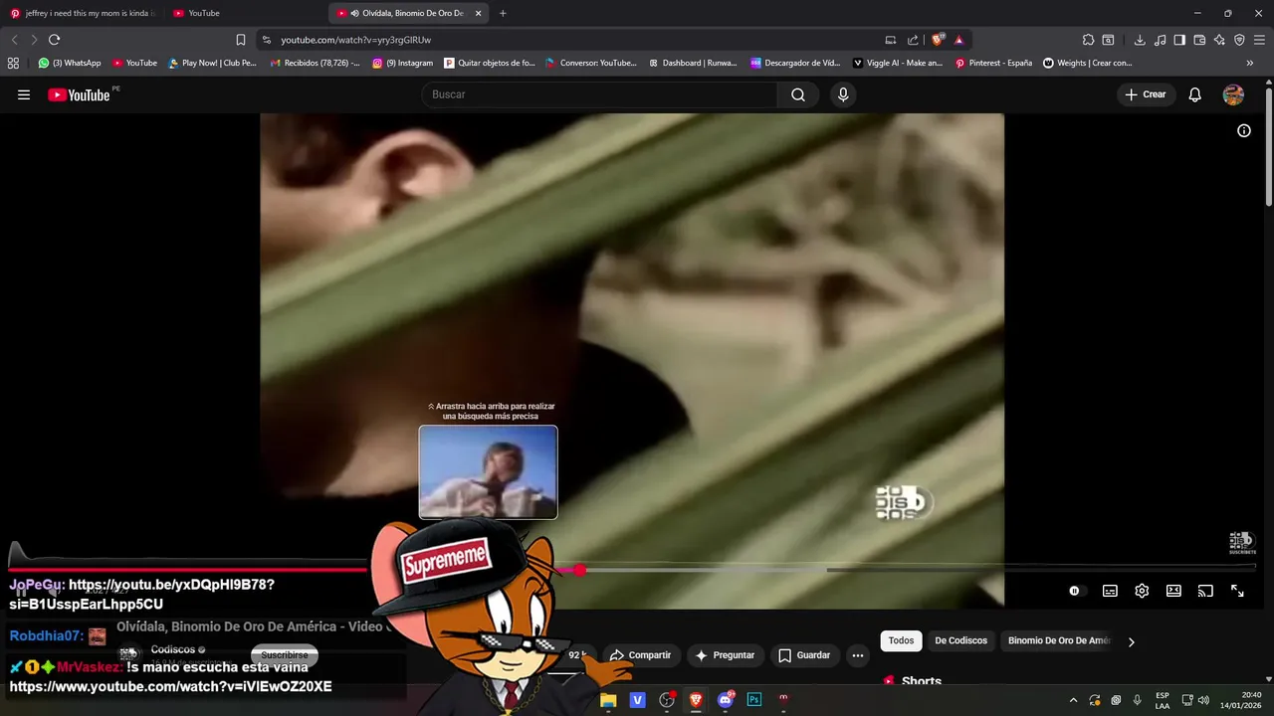The image size is (1274, 716).
Task: Toggle subtitles in the video player
Action: (1110, 591)
